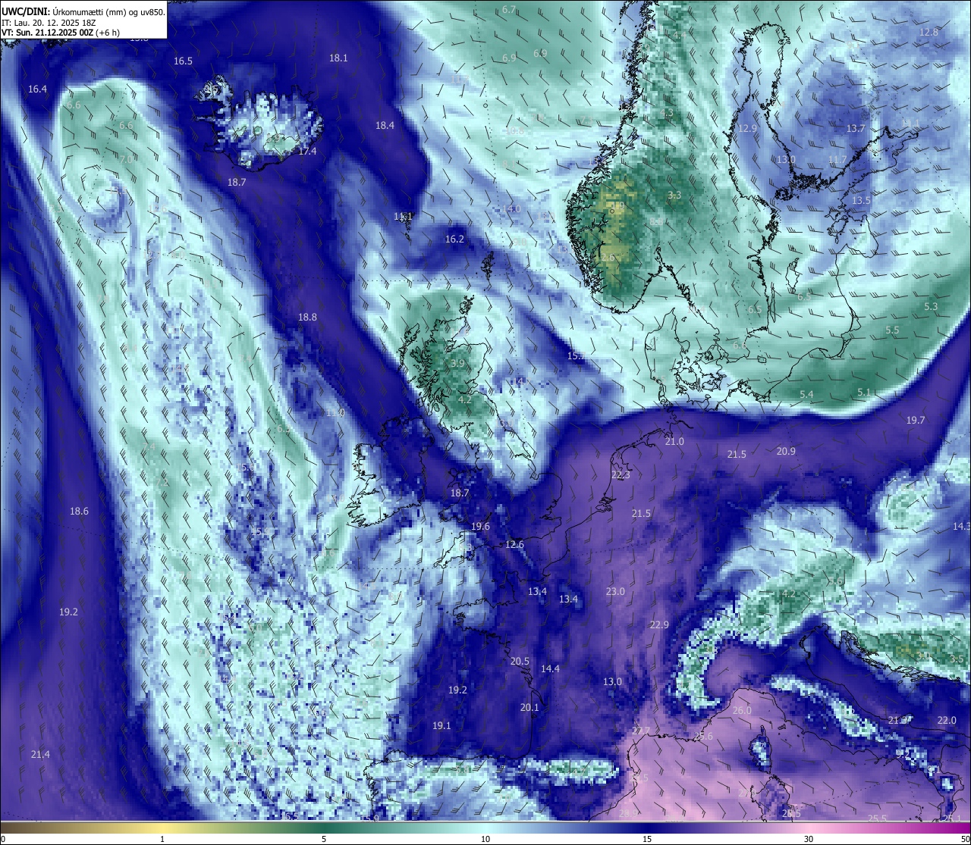Click the 19.7 value in the east
Image resolution: width=971 pixels, height=845 pixels.
click(916, 421)
